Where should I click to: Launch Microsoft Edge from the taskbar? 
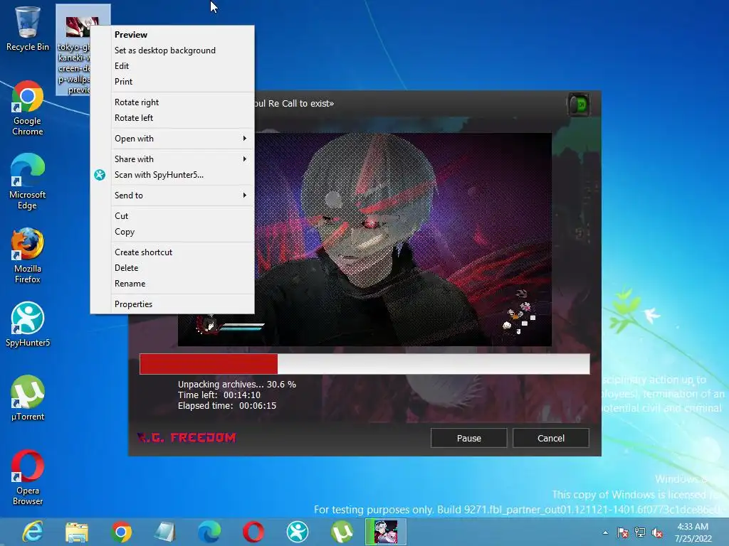209,532
